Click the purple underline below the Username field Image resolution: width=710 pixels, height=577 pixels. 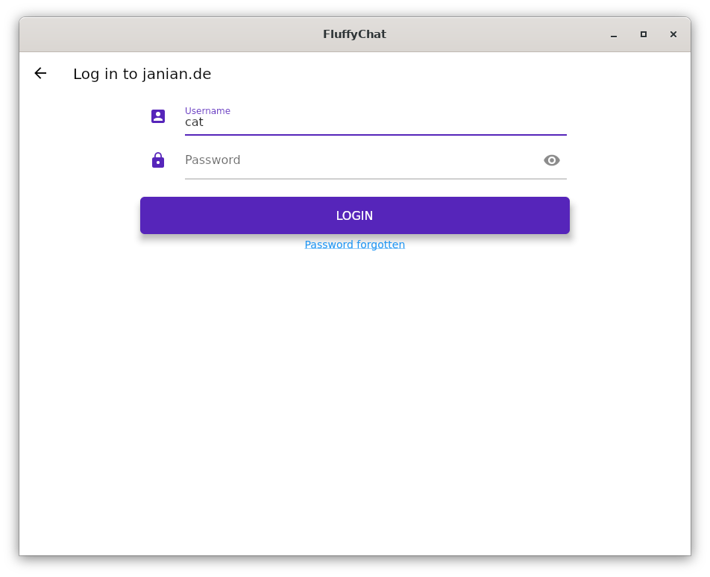[376, 135]
